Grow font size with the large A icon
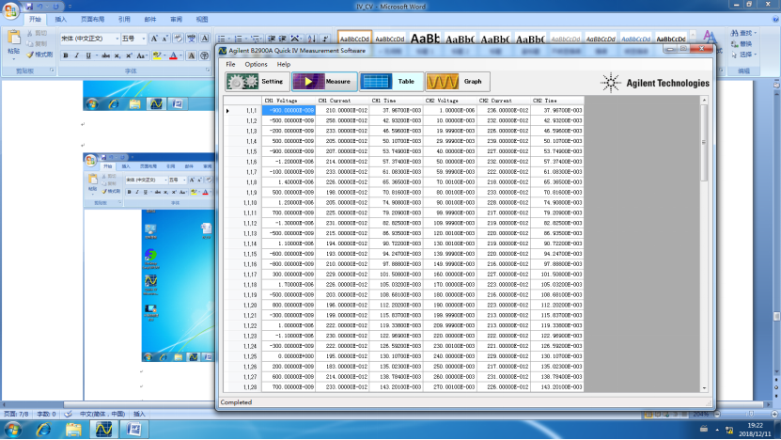 [x=154, y=39]
